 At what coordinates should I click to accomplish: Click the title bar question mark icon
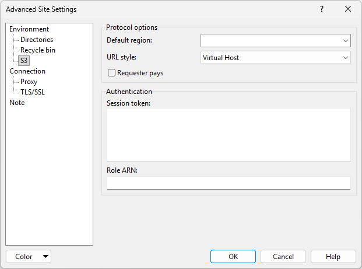322,9
